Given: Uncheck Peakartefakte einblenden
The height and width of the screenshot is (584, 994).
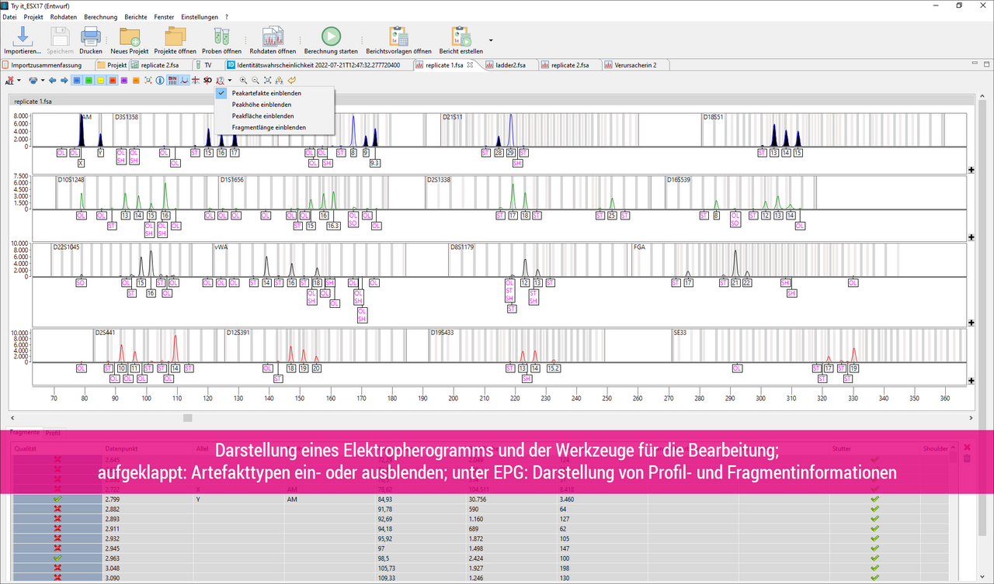Looking at the screenshot, I should 266,93.
